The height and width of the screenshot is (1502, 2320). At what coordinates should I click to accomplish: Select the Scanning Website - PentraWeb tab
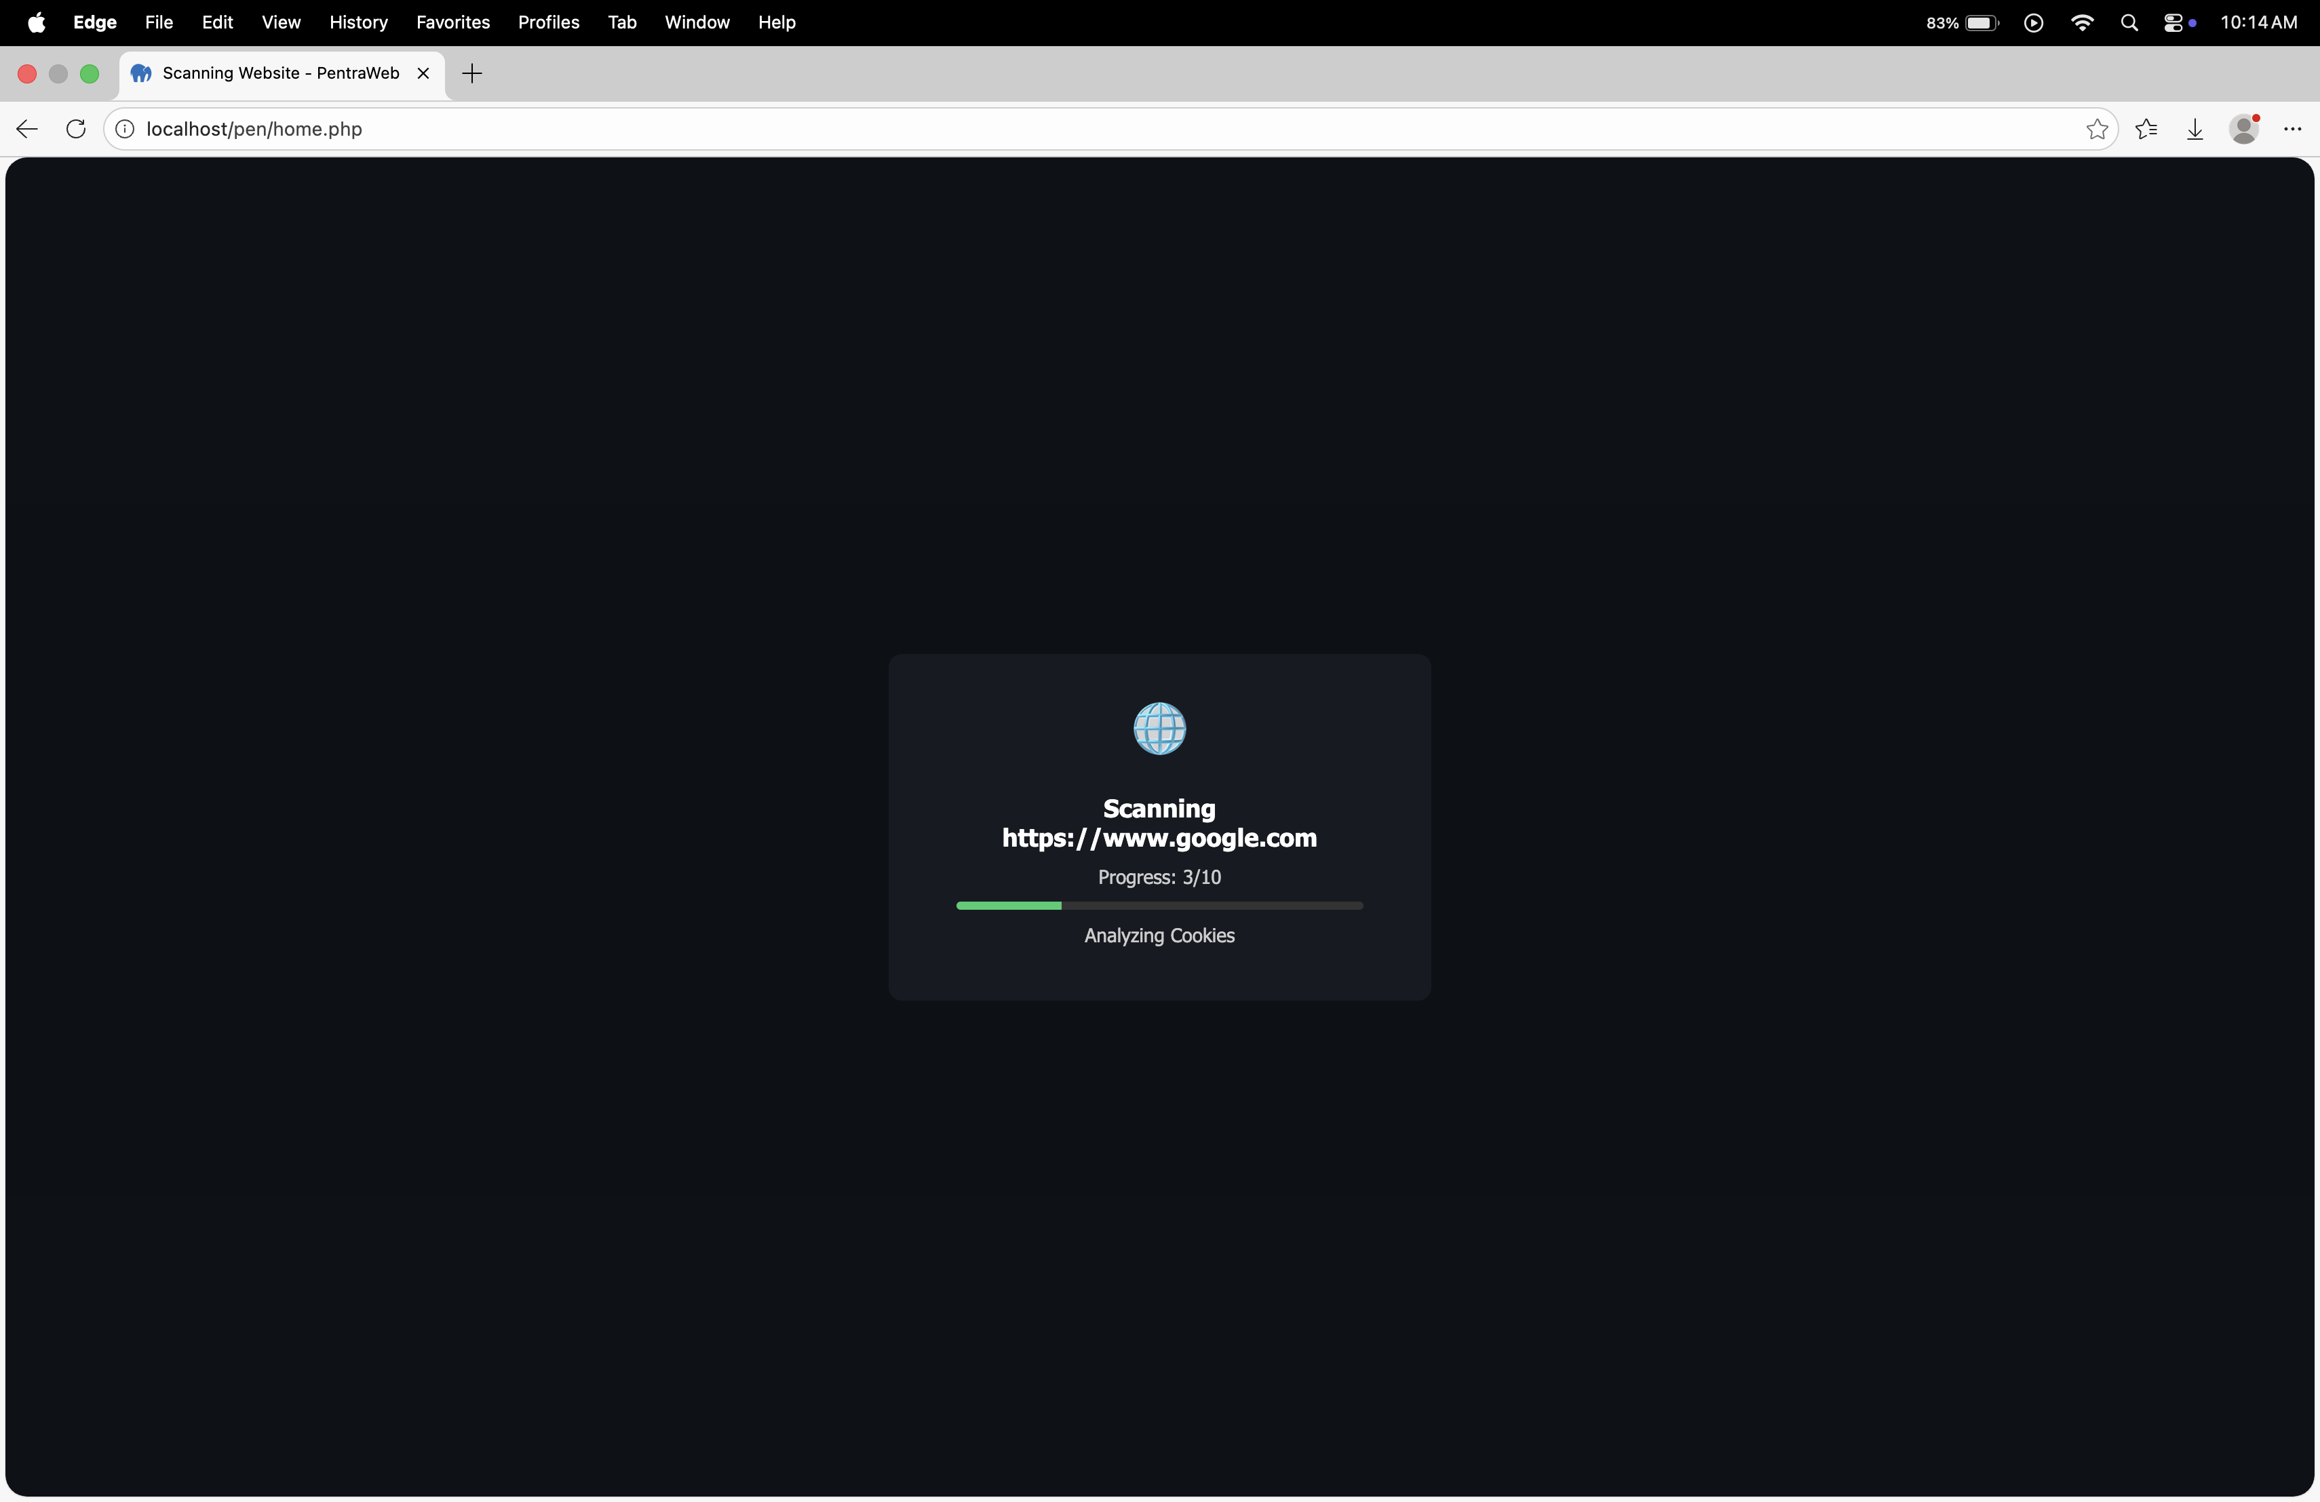click(279, 73)
